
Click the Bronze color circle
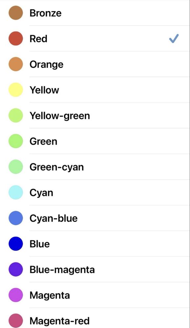point(16,13)
